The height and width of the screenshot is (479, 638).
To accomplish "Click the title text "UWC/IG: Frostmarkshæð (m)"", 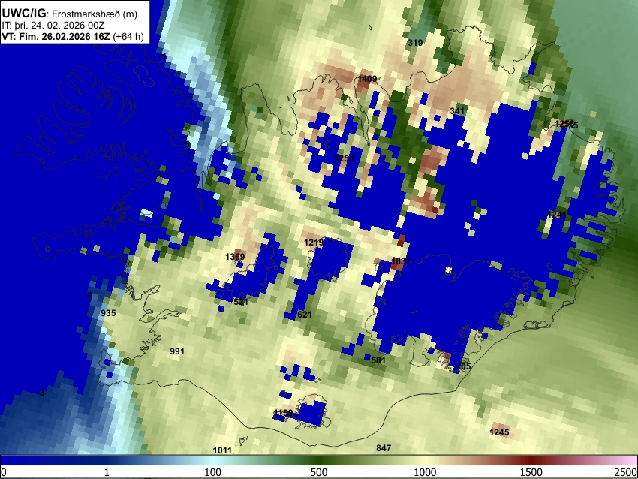I will pyautogui.click(x=70, y=14).
